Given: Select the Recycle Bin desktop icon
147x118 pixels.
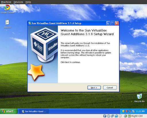Looking at the screenshot, I should 140,98.
